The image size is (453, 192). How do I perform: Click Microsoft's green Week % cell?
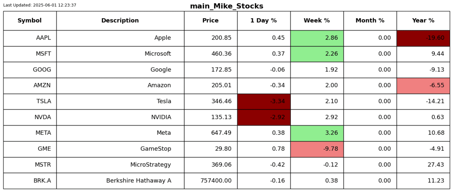pos(317,54)
